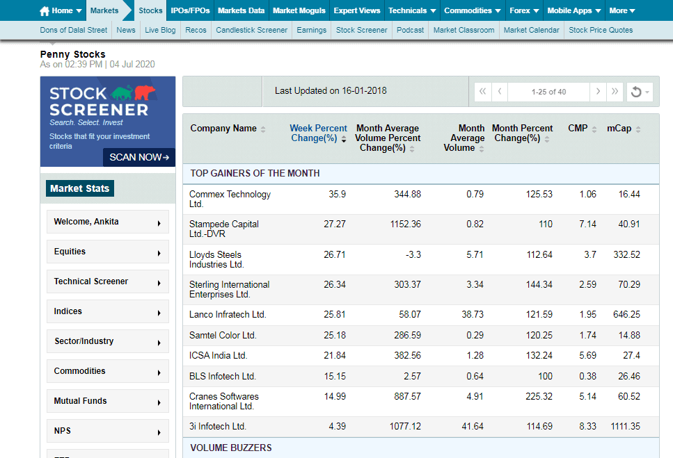
Task: Open the Forex dropdown menu
Action: pyautogui.click(x=524, y=10)
